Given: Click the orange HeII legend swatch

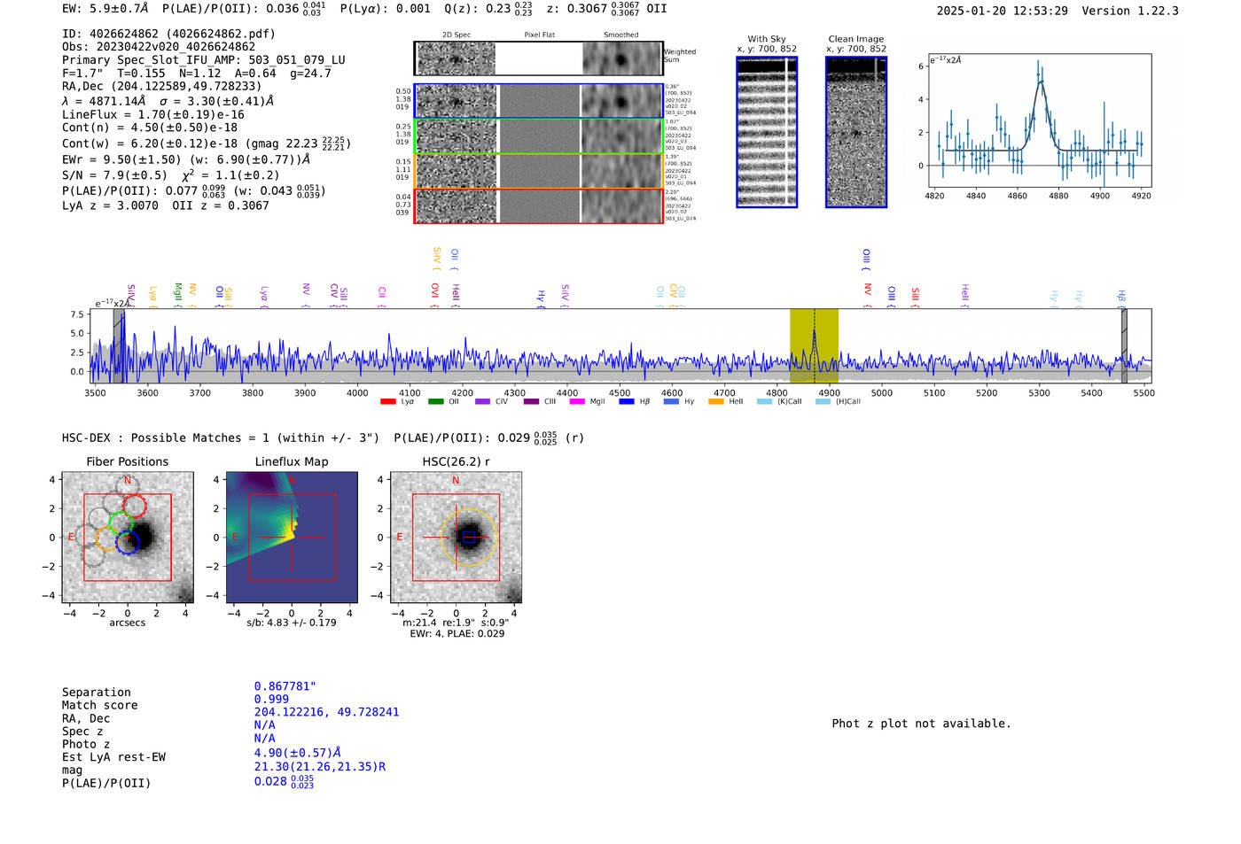Looking at the screenshot, I should point(716,402).
